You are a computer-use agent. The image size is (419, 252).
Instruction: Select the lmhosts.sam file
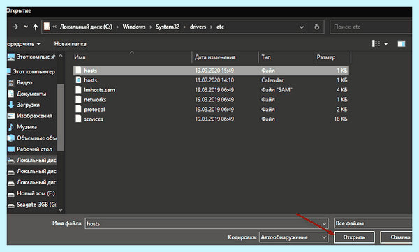pos(211,90)
